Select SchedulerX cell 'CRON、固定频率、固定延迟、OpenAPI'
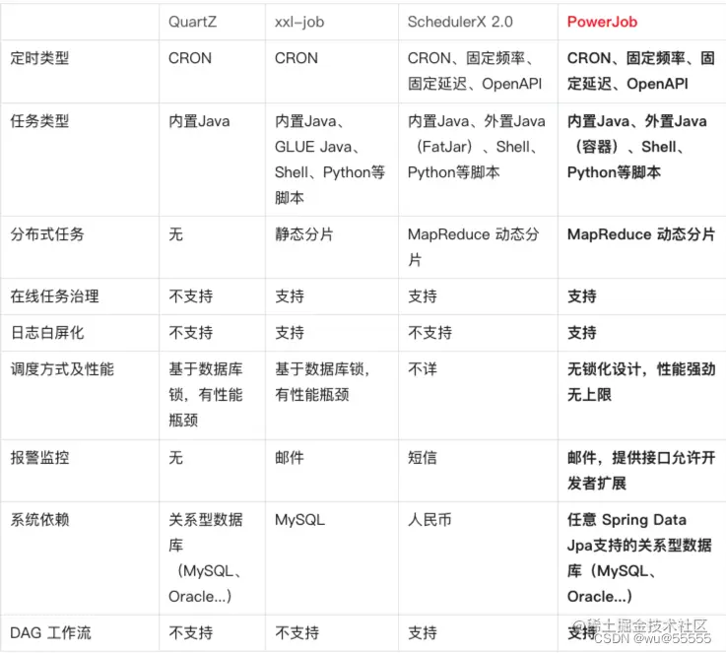This screenshot has height=653, width=726. pos(475,71)
